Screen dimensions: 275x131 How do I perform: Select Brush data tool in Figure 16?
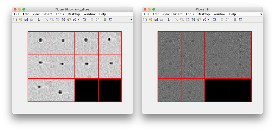[74, 20]
